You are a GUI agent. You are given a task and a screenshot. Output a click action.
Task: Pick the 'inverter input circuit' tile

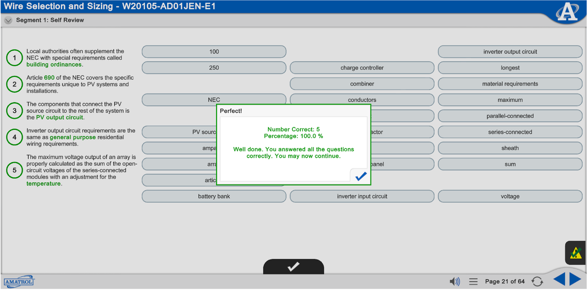click(x=362, y=196)
